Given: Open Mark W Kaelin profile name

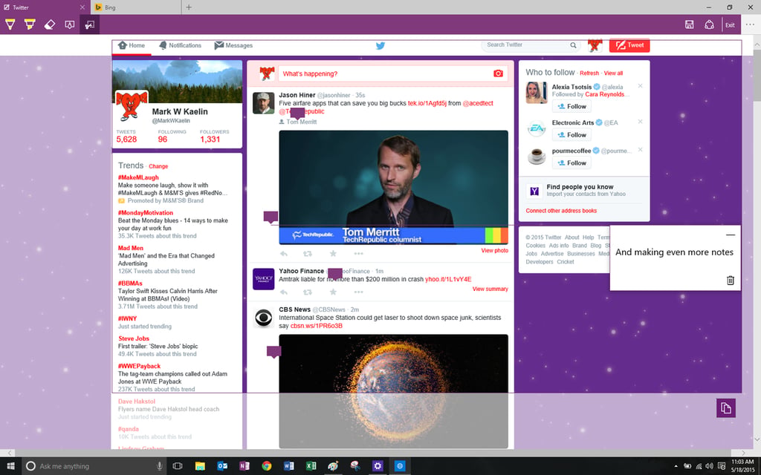Looking at the screenshot, I should (180, 111).
